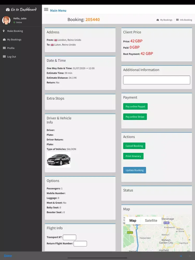Click Pay online Paypal button

(135, 106)
